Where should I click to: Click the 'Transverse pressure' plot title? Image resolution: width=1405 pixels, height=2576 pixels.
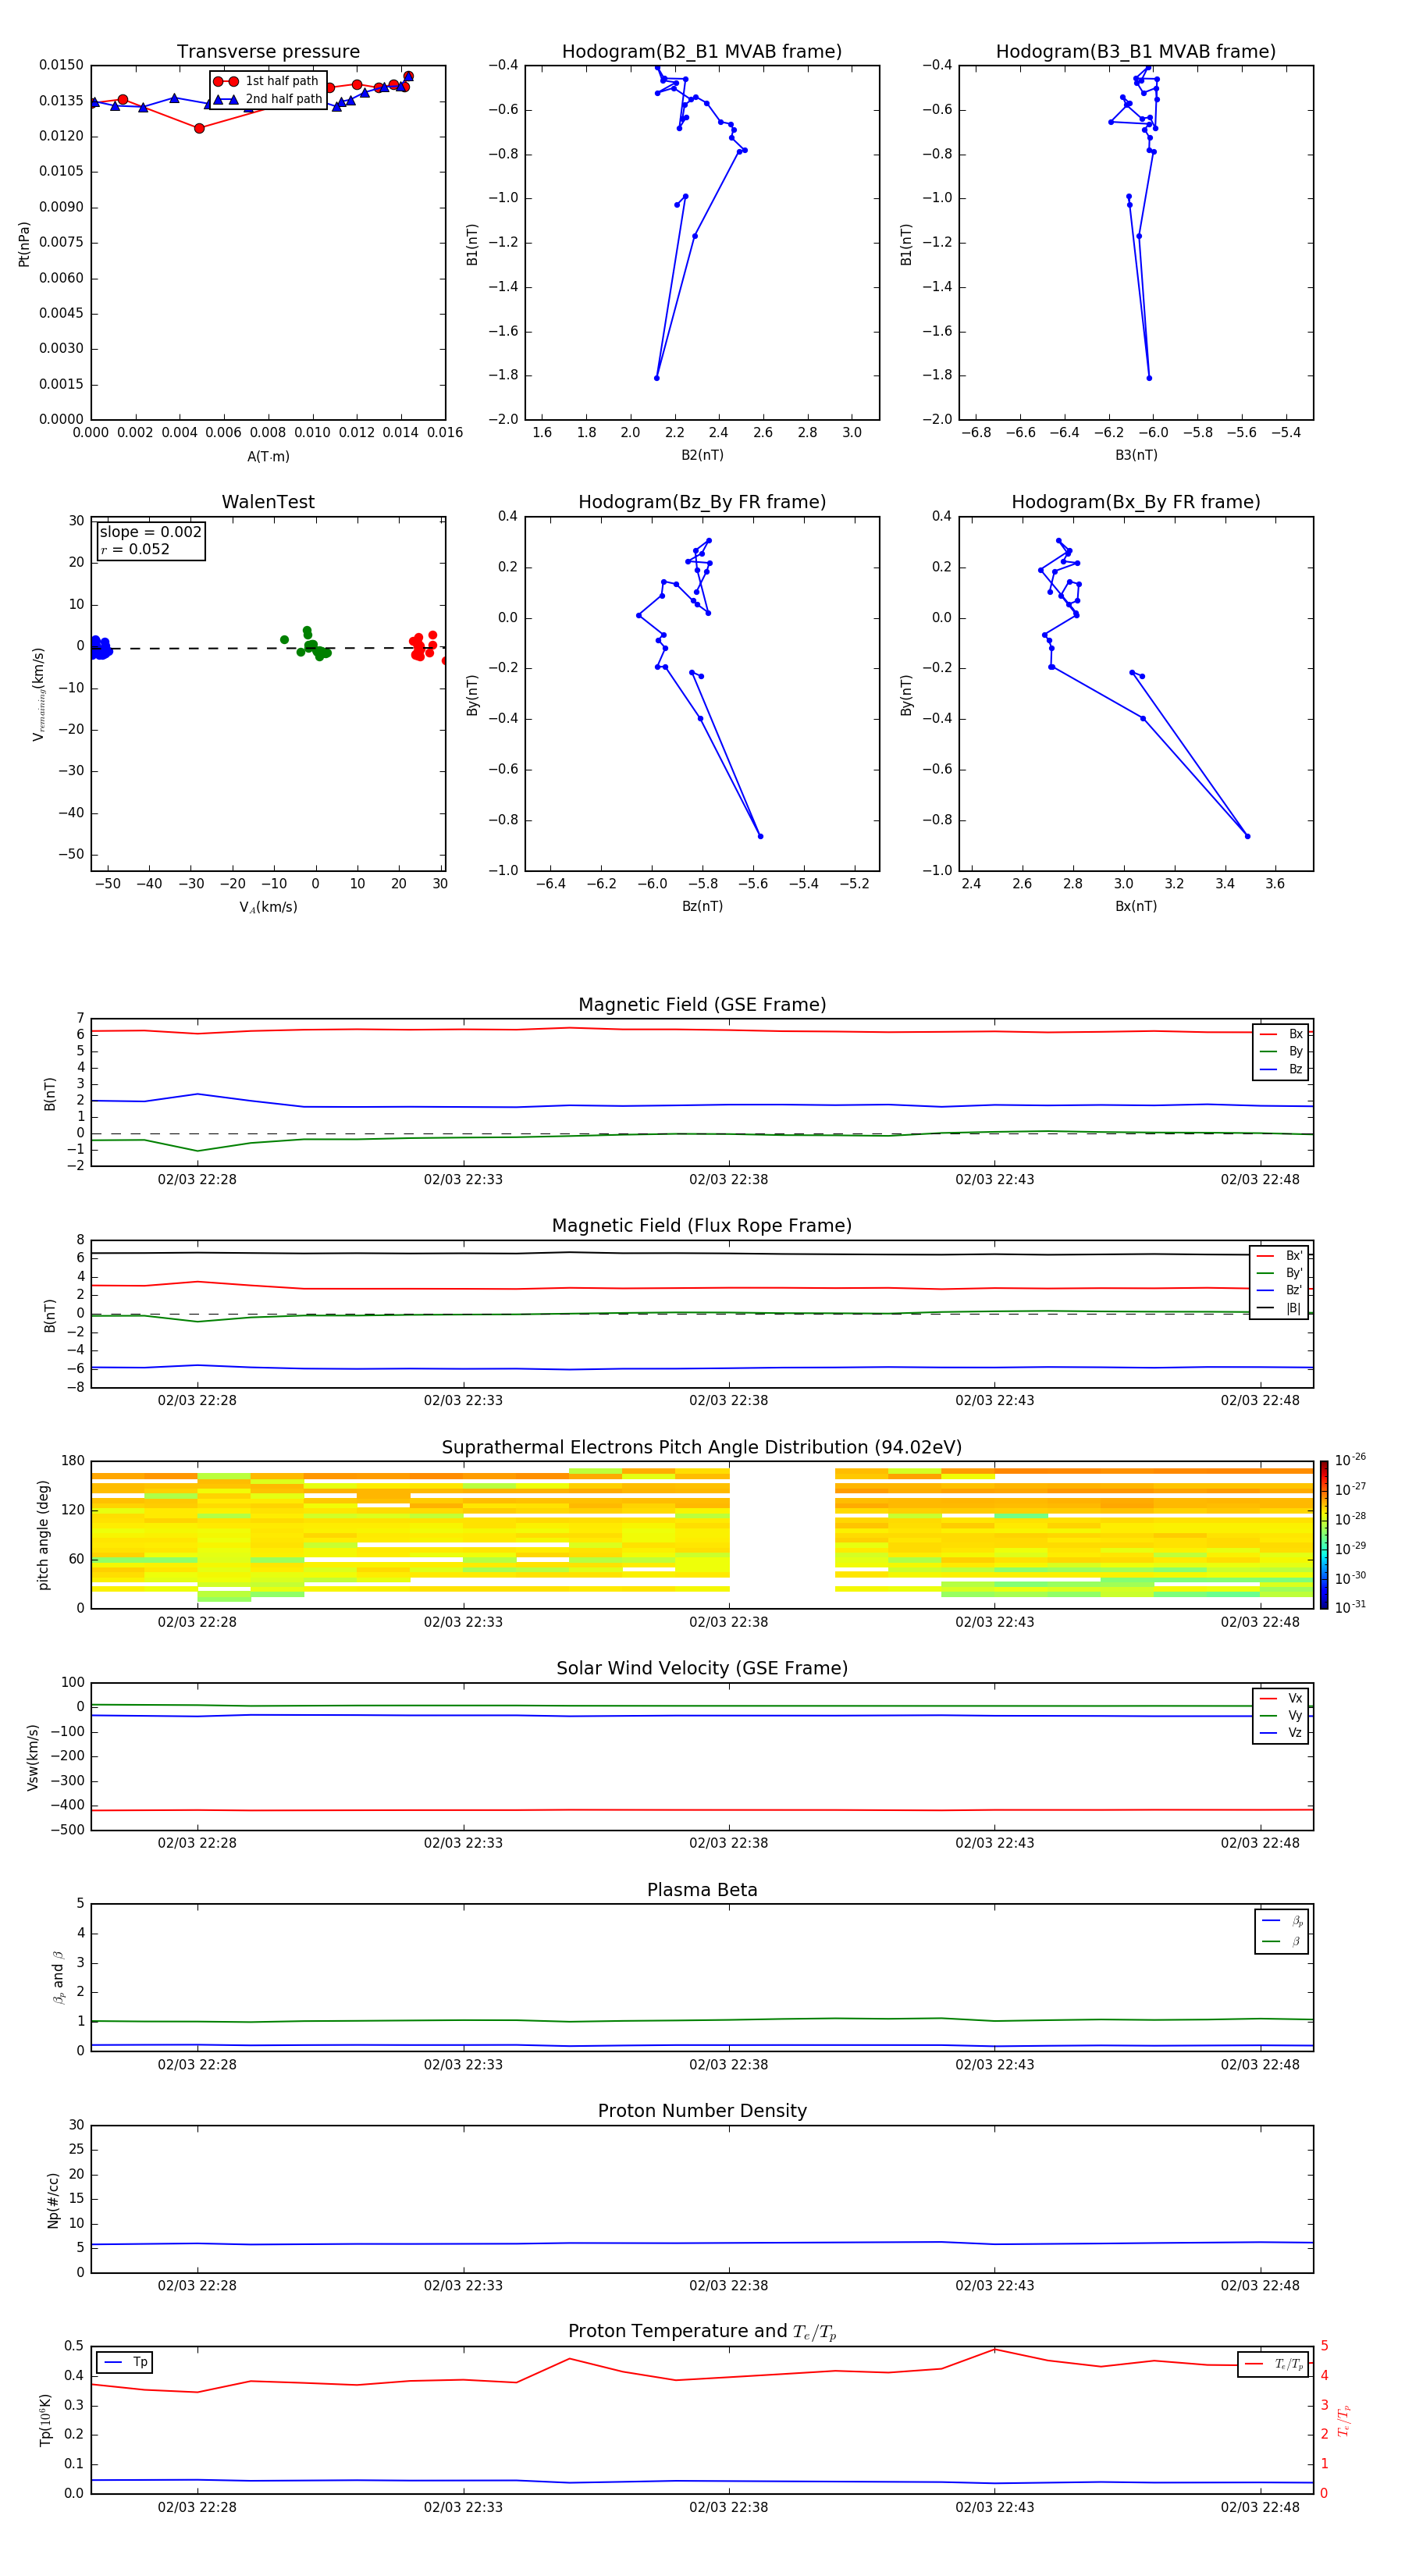pos(268,51)
